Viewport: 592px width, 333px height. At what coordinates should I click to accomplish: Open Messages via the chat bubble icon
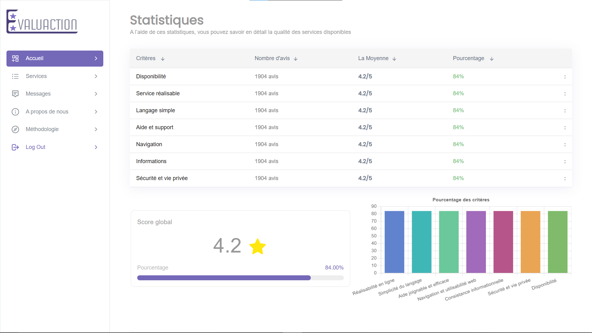[x=15, y=94]
